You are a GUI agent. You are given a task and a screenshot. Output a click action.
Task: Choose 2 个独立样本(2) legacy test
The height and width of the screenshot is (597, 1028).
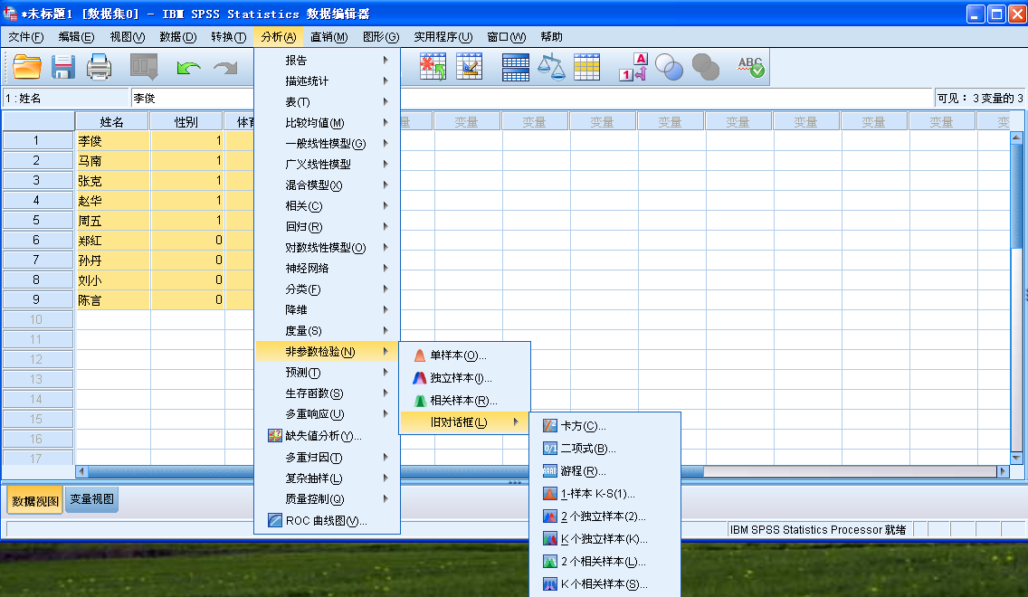tap(604, 516)
